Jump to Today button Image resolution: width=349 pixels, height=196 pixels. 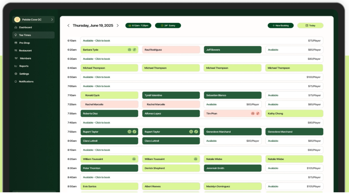point(310,25)
